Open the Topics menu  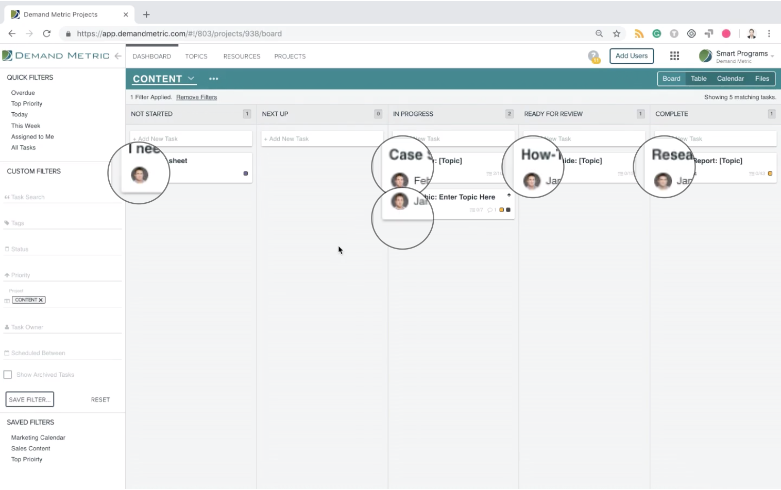196,56
